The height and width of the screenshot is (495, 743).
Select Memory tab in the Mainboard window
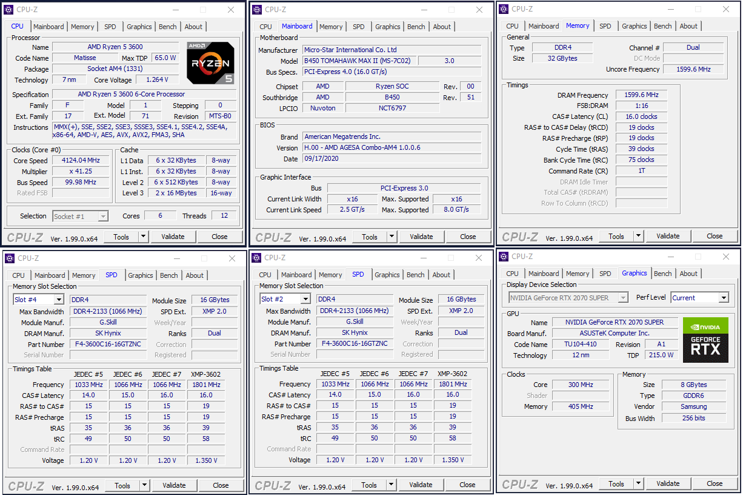pyautogui.click(x=331, y=27)
